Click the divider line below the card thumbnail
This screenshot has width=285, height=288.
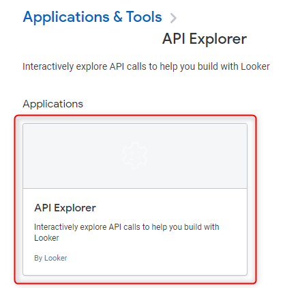(135, 188)
